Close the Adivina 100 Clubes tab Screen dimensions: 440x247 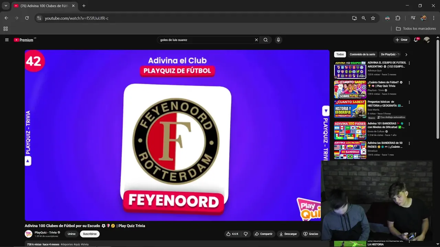click(73, 6)
